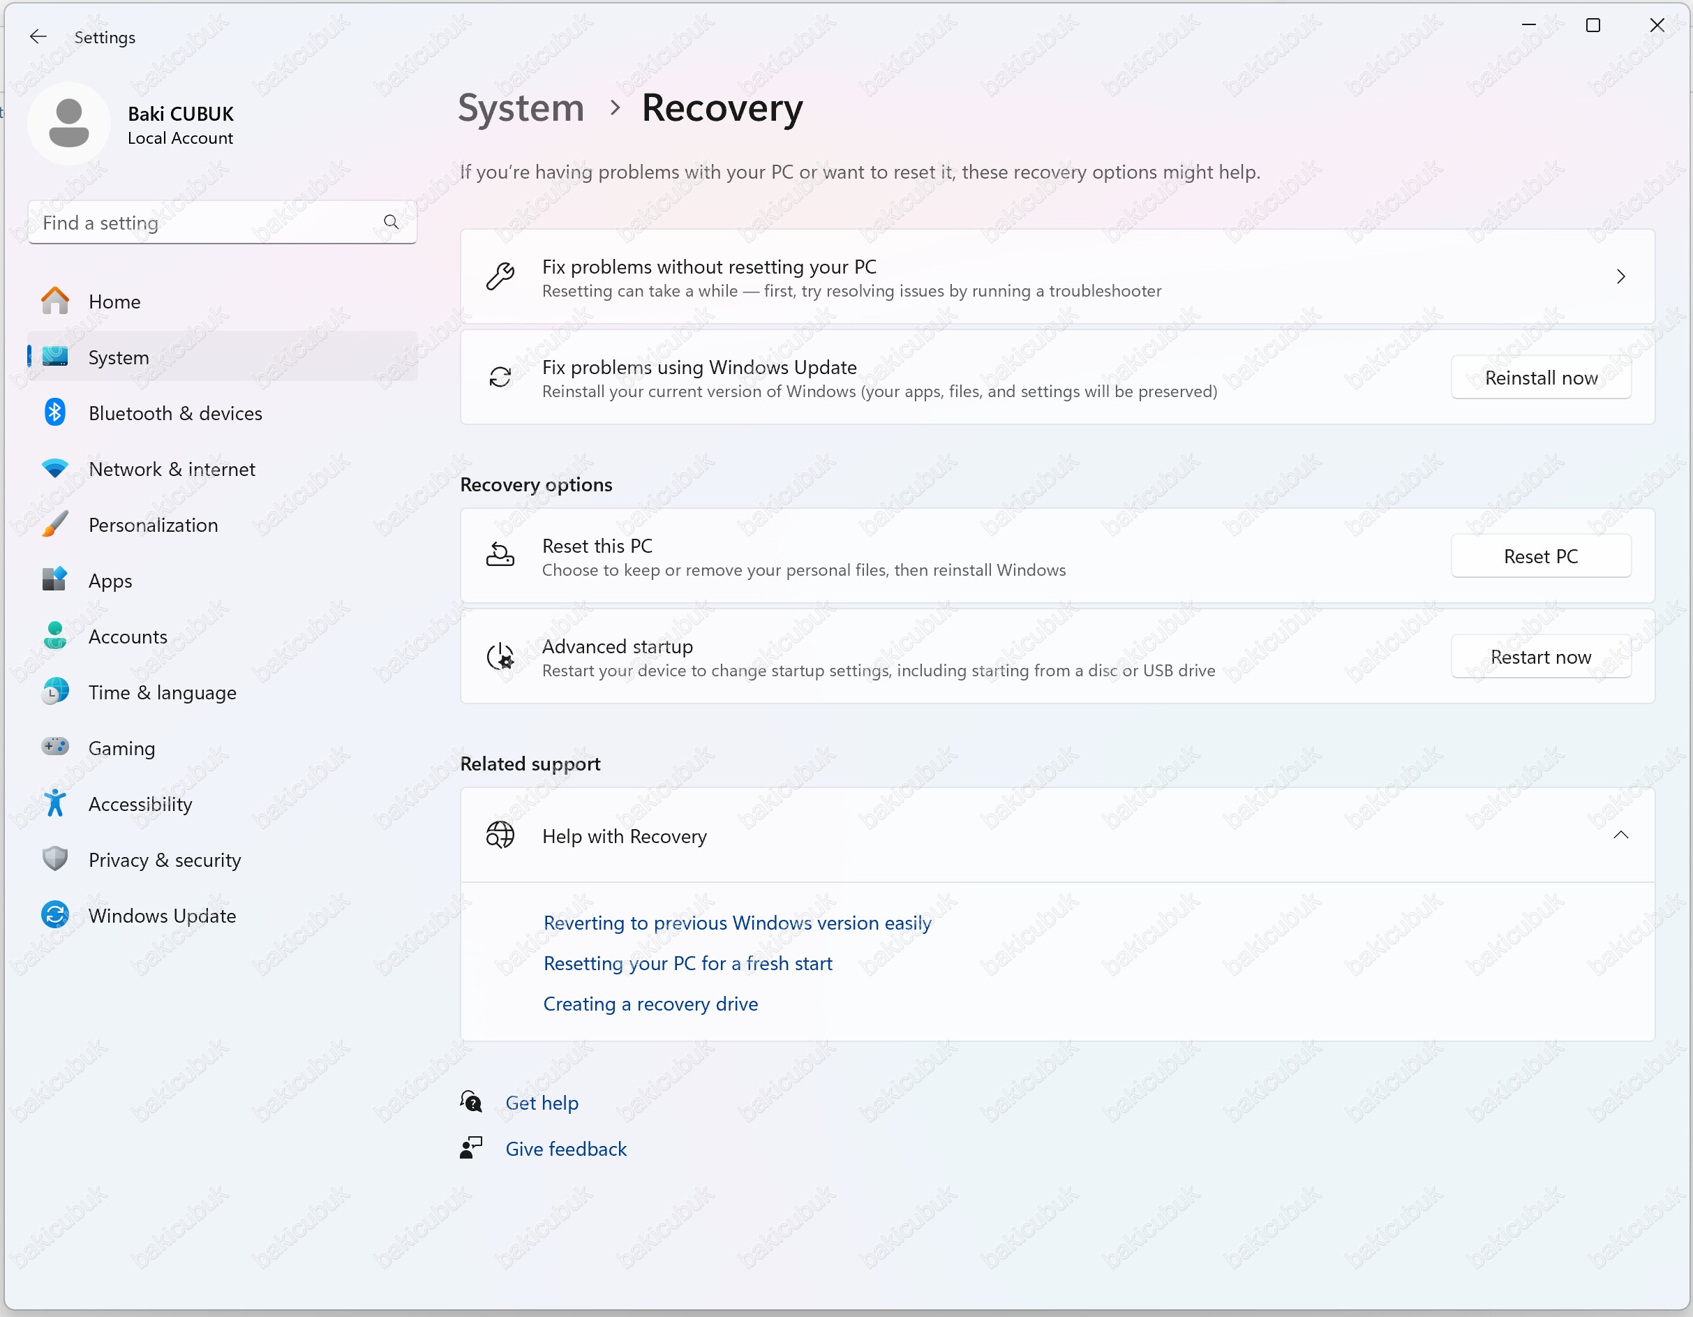
Task: Click the Personalization paintbrush icon
Action: click(55, 524)
